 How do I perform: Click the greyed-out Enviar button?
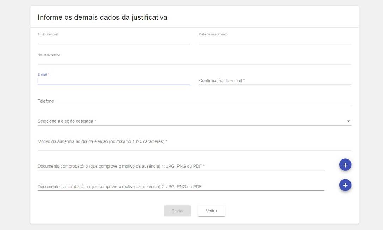click(177, 211)
